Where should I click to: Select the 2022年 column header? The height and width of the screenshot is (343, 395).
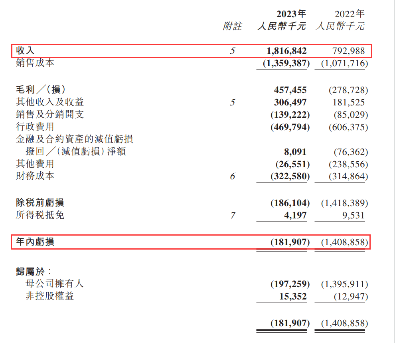pyautogui.click(x=350, y=14)
